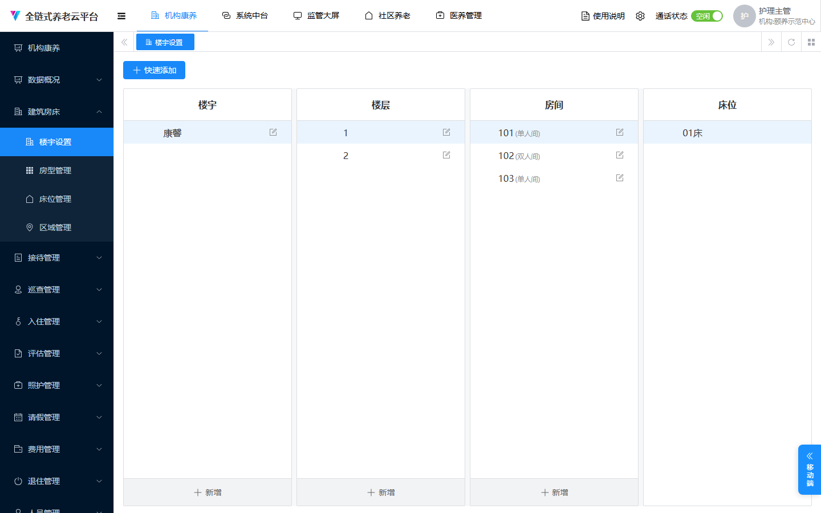Image resolution: width=821 pixels, height=513 pixels.
Task: Add a new room with 新增
Action: (554, 492)
